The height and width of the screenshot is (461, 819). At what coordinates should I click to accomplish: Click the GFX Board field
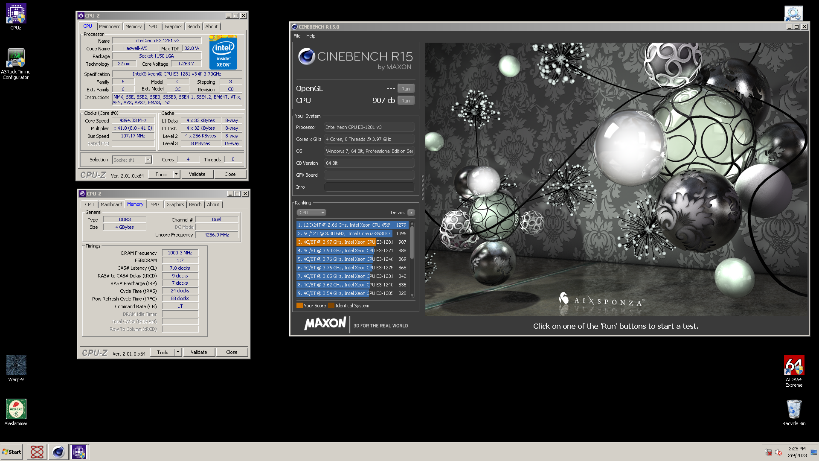click(369, 175)
